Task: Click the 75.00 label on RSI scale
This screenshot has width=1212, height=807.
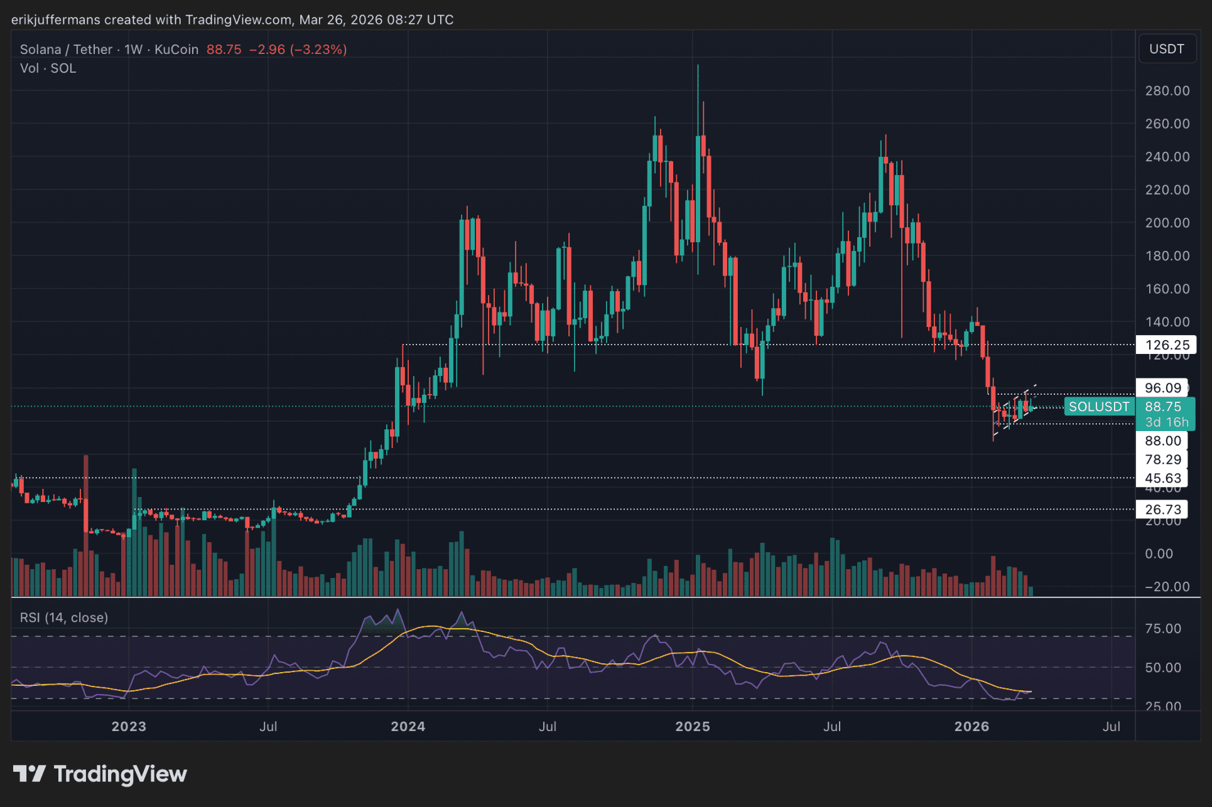Action: click(1162, 629)
